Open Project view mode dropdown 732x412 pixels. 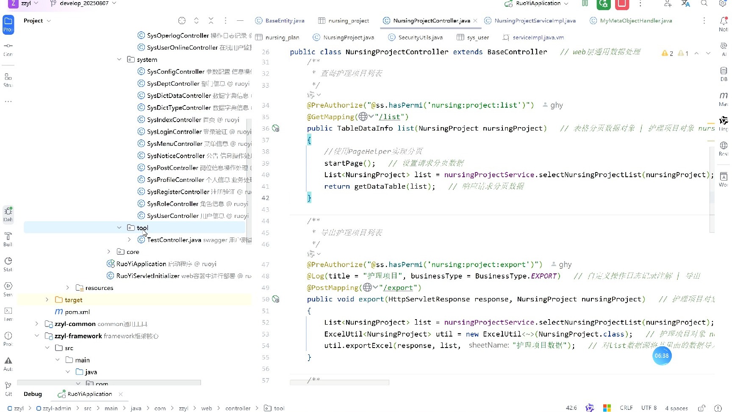point(37,20)
